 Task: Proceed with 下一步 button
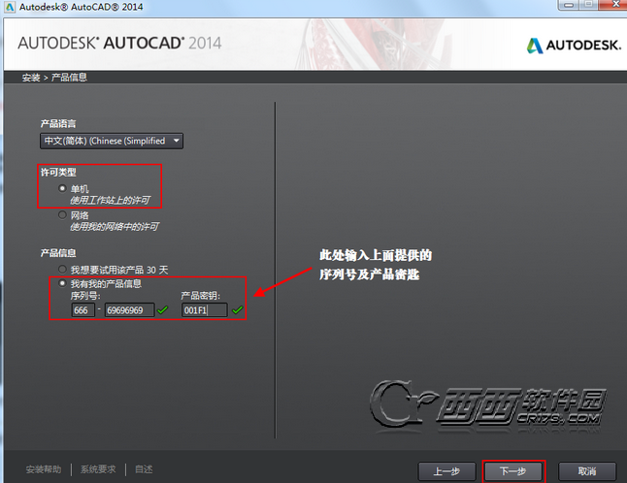point(513,471)
